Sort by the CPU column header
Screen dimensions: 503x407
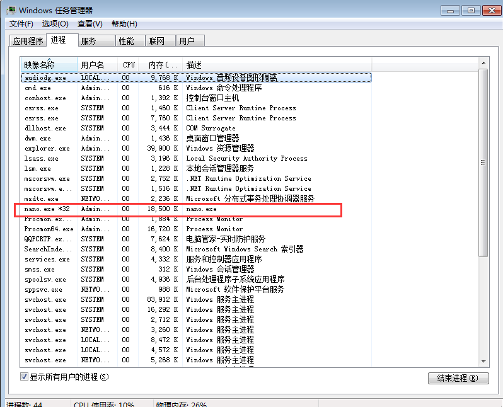[128, 65]
